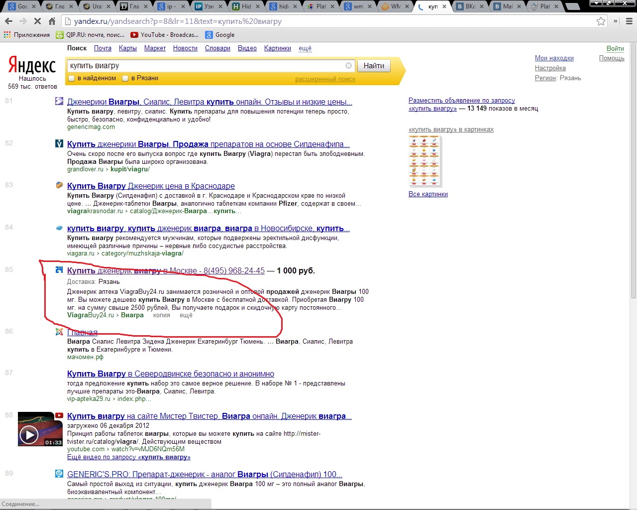Open the 'Ещё видео по запросу' link
The width and height of the screenshot is (637, 510).
(129, 457)
